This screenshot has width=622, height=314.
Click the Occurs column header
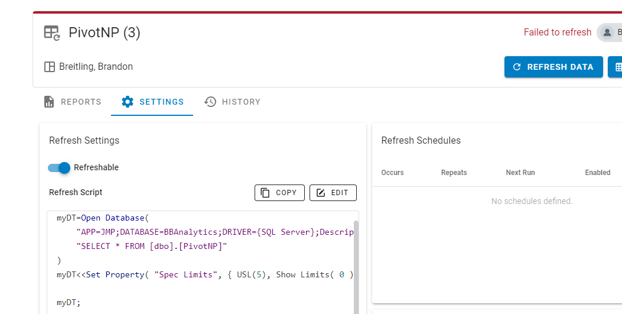392,173
